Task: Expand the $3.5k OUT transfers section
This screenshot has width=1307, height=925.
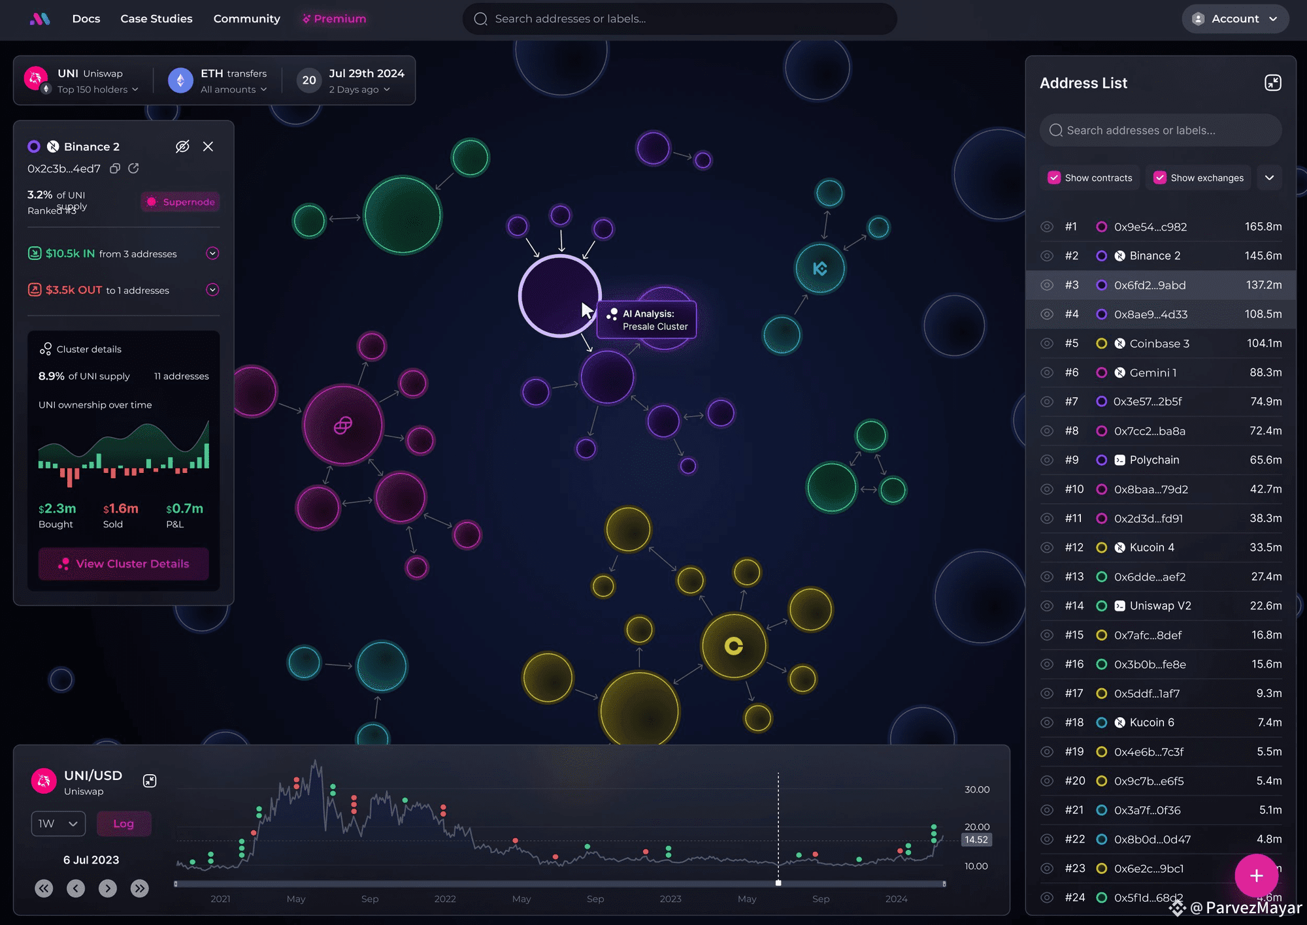Action: 212,290
